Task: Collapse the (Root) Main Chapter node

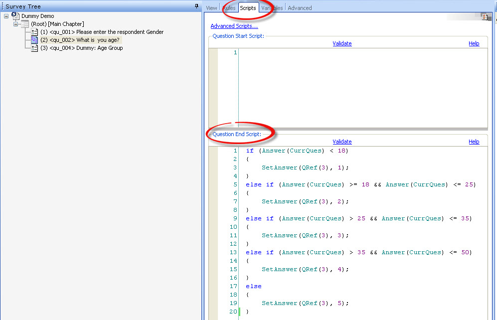Action: (x=15, y=24)
